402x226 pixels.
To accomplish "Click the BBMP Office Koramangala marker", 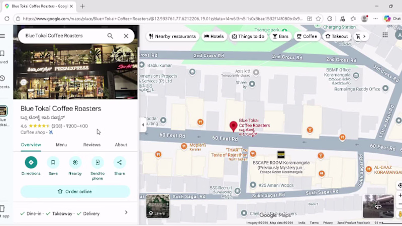I will pos(356,75).
